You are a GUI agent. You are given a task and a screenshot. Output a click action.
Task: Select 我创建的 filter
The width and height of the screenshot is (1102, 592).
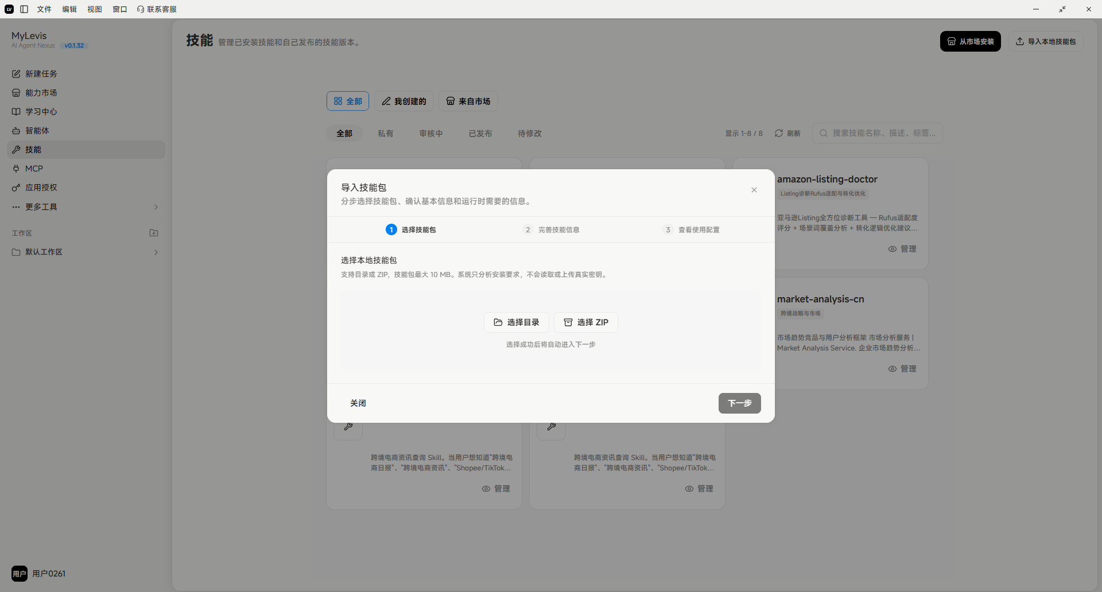[404, 101]
